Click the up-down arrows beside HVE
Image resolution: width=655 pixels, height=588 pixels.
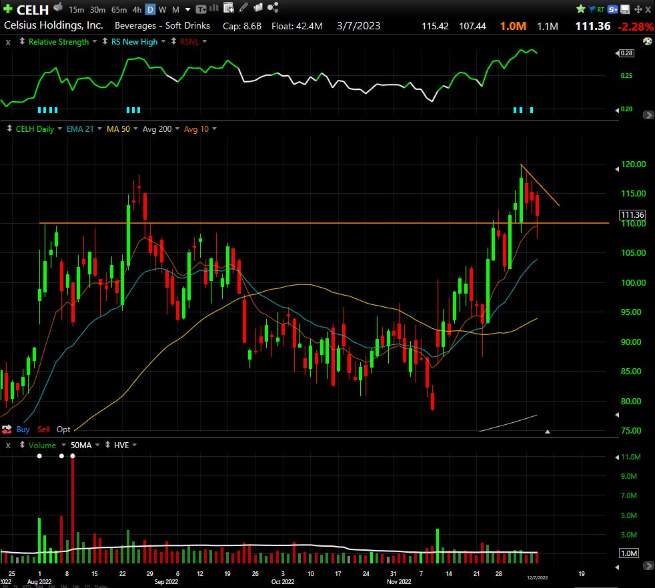108,445
